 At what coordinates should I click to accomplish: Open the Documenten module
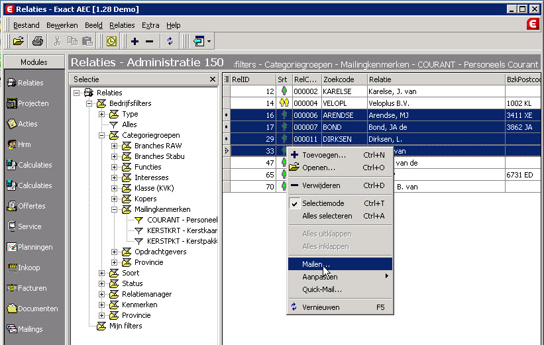32,309
